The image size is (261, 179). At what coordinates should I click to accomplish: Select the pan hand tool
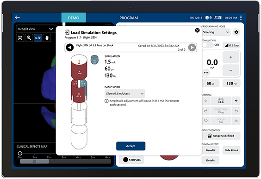pos(47,38)
